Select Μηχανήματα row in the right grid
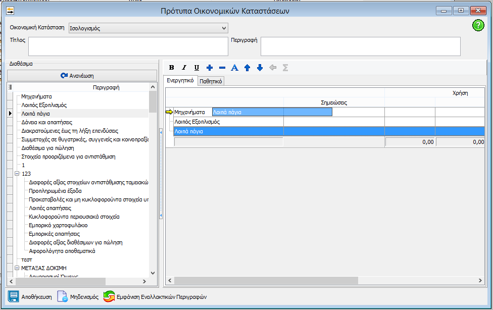Image resolution: width=493 pixels, height=310 pixels. (x=189, y=112)
